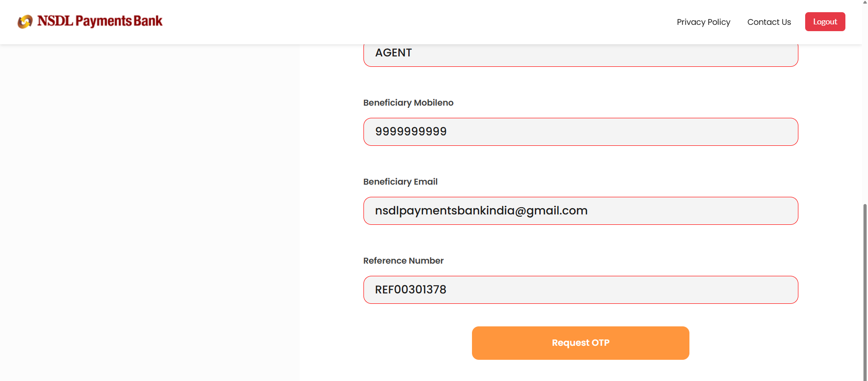Click the empty grey left sidebar panel

click(149, 212)
